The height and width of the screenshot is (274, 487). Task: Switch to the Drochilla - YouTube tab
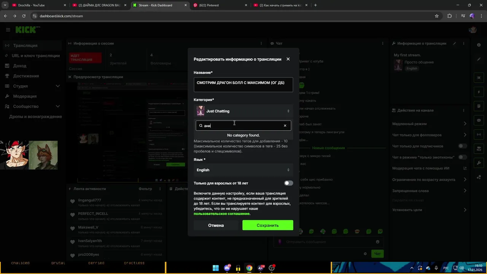[38, 5]
